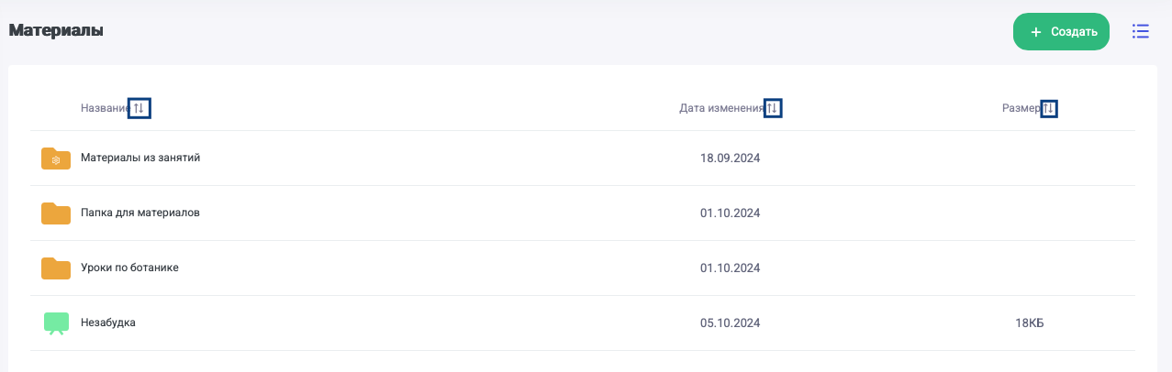The image size is (1172, 372).
Task: Click the date 05.10.2024 cell
Action: coord(730,323)
